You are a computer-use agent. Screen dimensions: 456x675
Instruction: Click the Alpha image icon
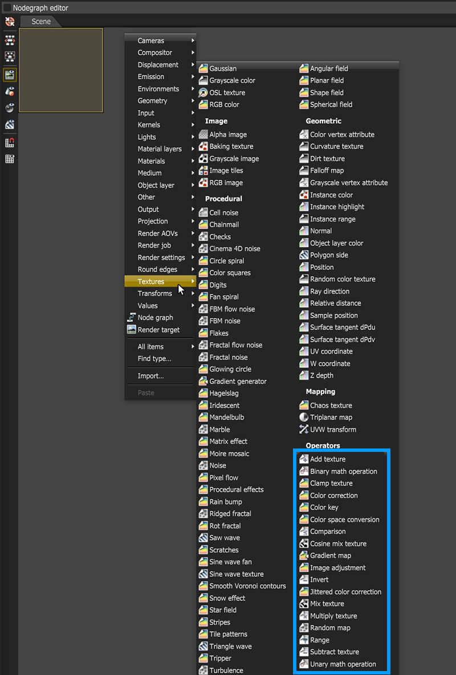(x=203, y=134)
